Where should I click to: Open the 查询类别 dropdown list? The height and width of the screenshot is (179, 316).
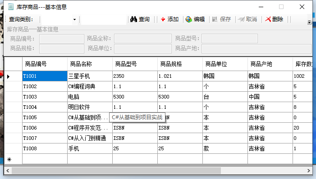click(x=74, y=19)
